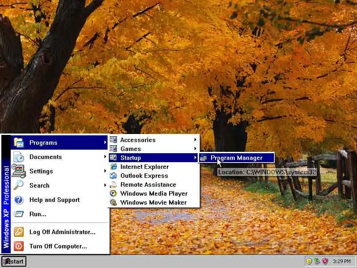Select Log Off Administrator...
Viewport: 357px width, 268px height.
59,232
